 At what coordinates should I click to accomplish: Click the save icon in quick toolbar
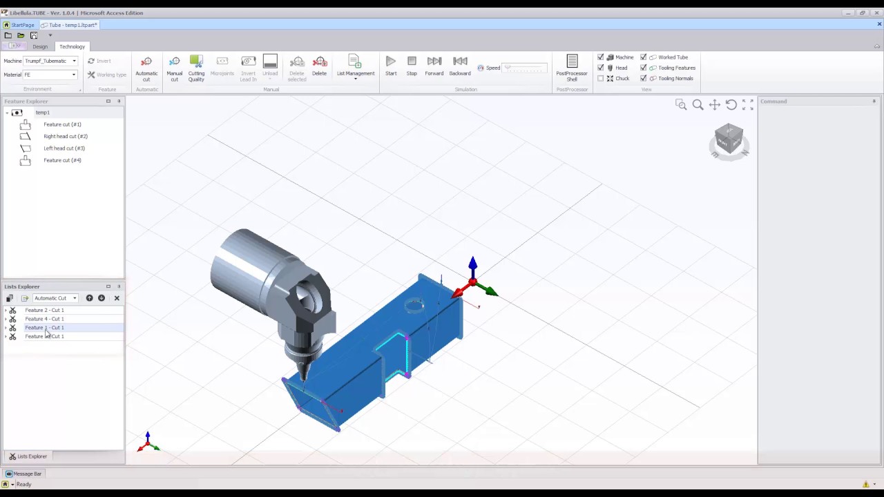pos(34,35)
